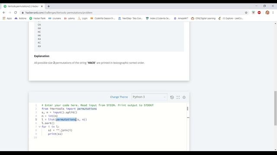This screenshot has width=277, height=155.
Task: Open the Apps bookmark
Action: (7, 18)
